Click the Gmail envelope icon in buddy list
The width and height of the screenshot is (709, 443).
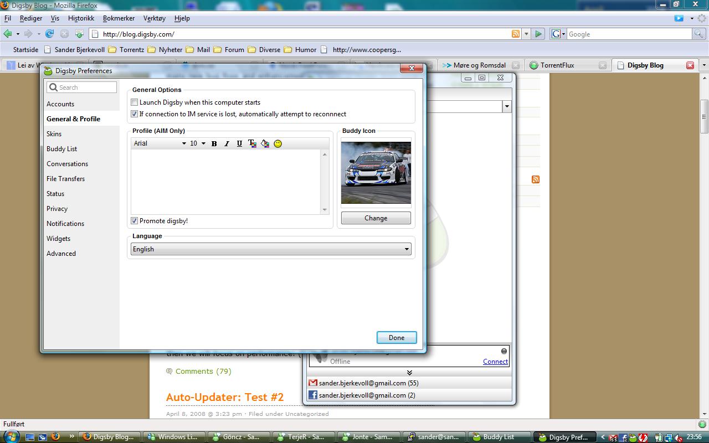[x=313, y=383]
